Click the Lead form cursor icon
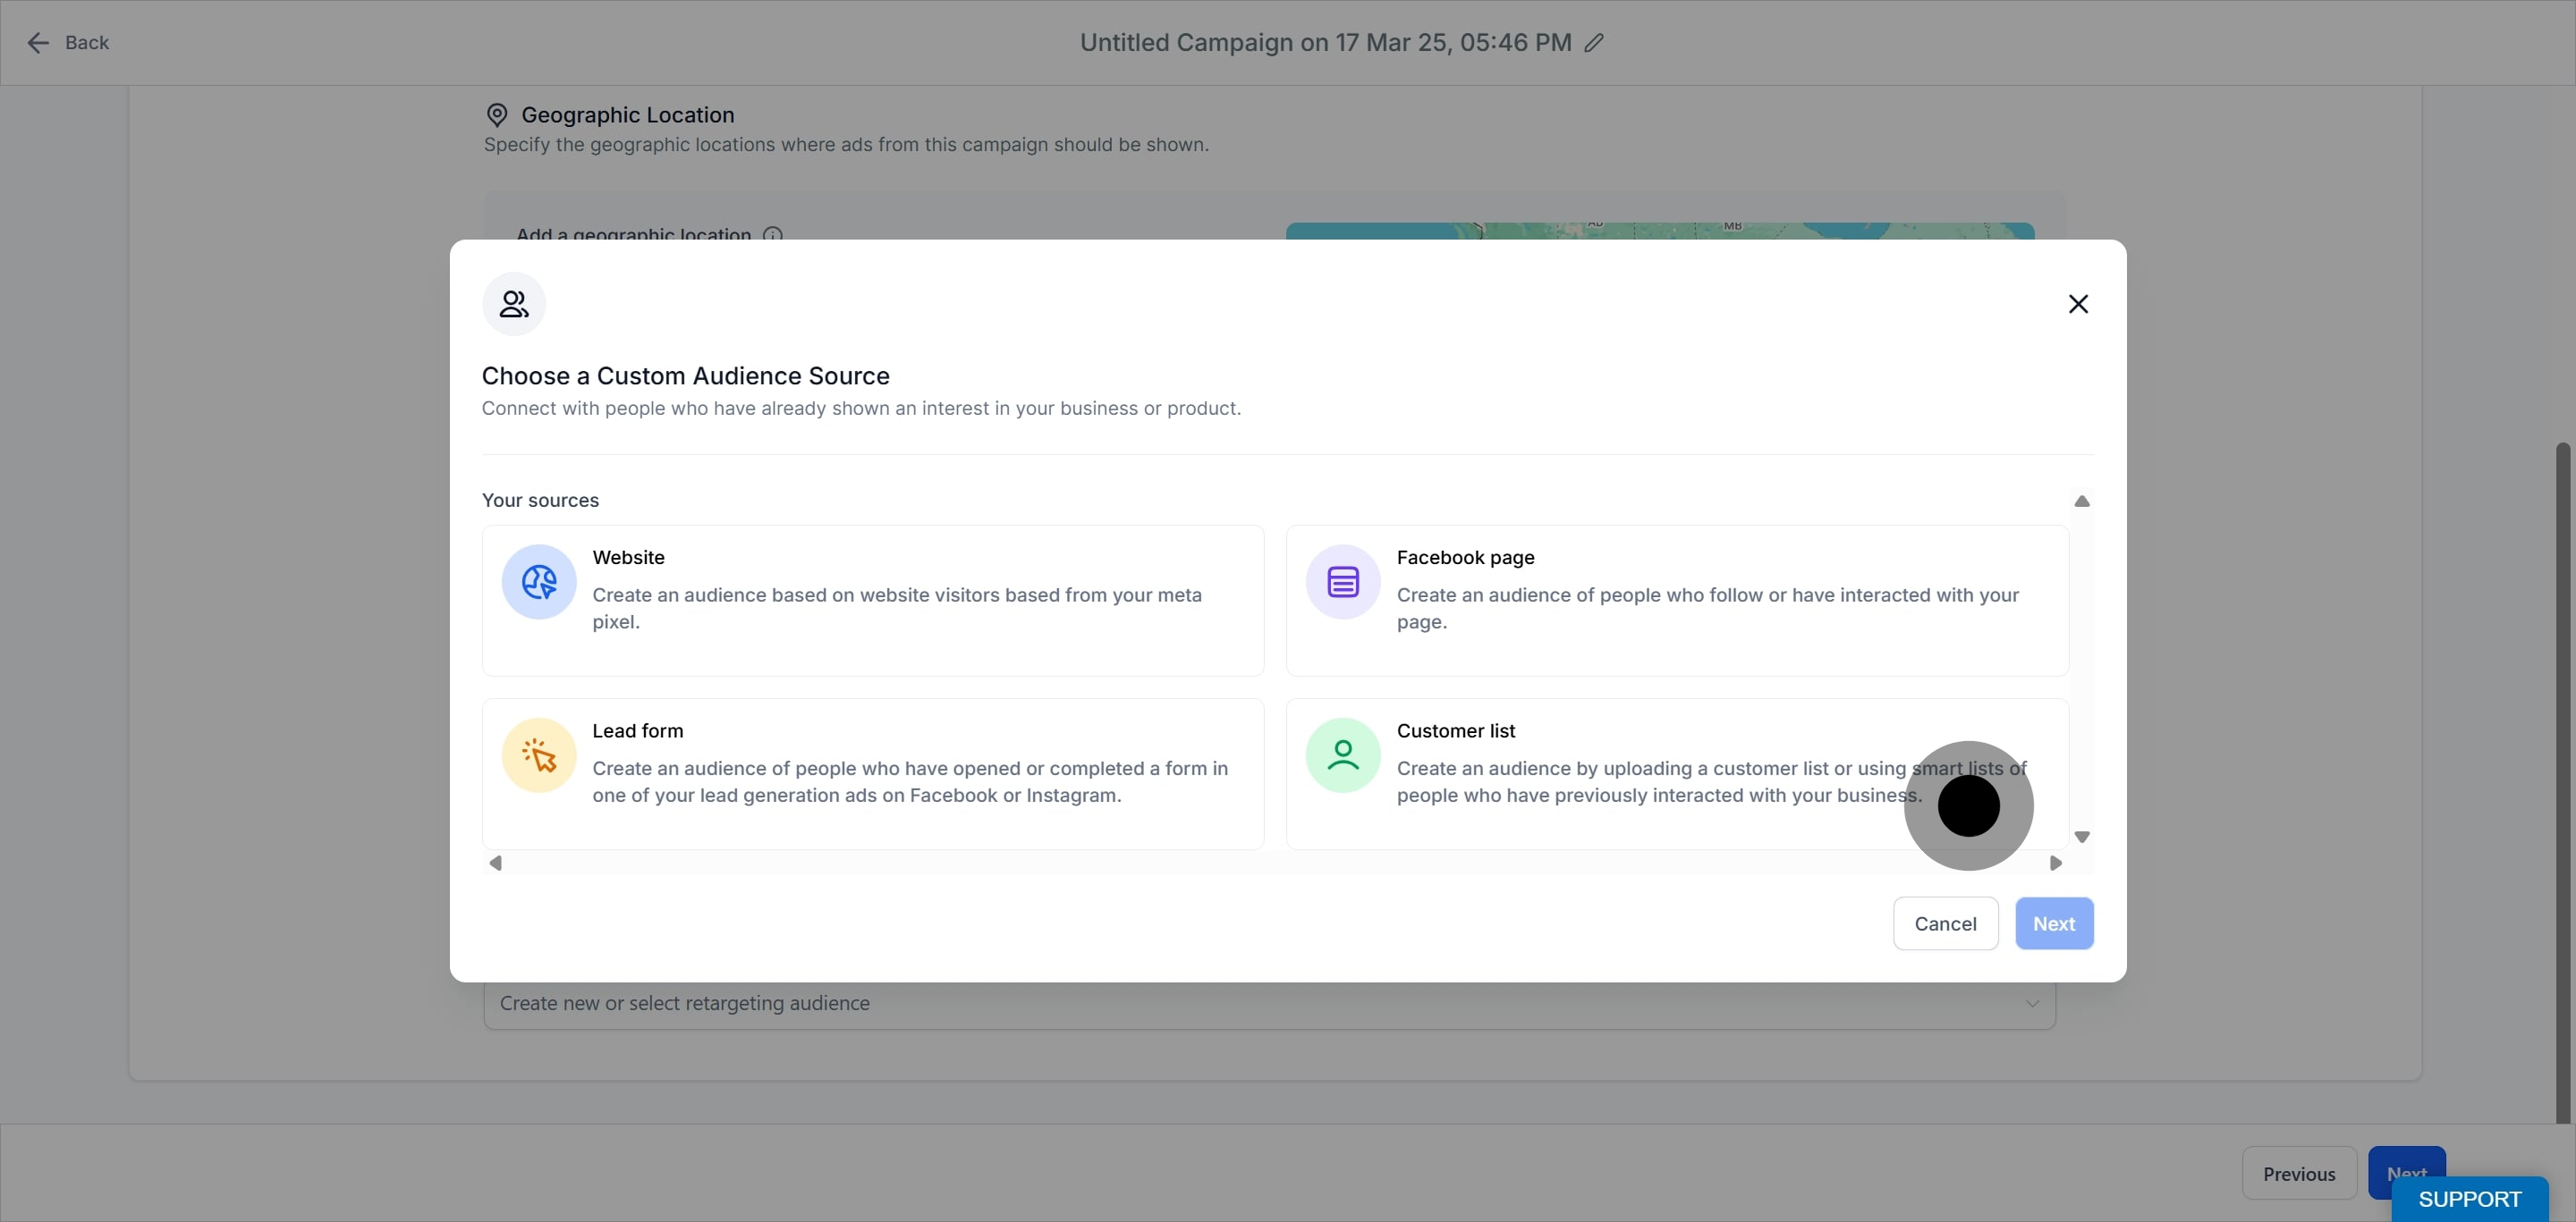Screen dimensions: 2576x1222 click(539, 755)
